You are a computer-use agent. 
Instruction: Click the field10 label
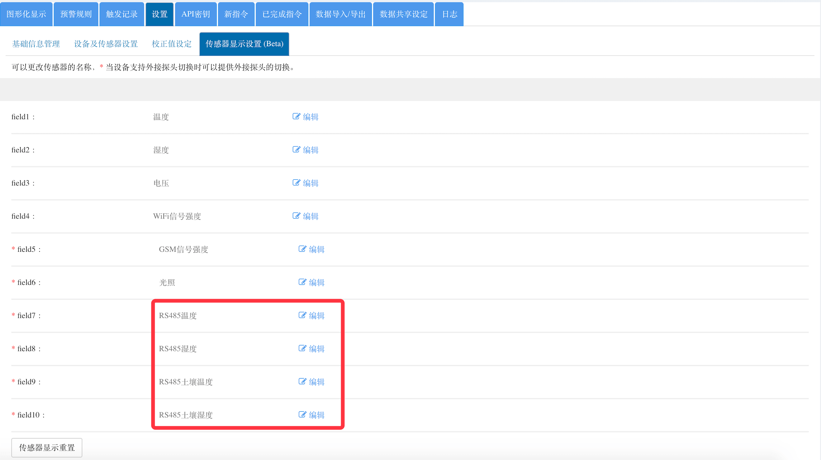coord(31,415)
